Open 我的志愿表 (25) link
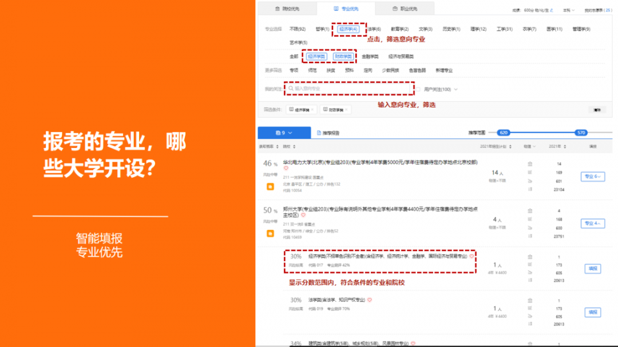The height and width of the screenshot is (347, 618). click(598, 11)
